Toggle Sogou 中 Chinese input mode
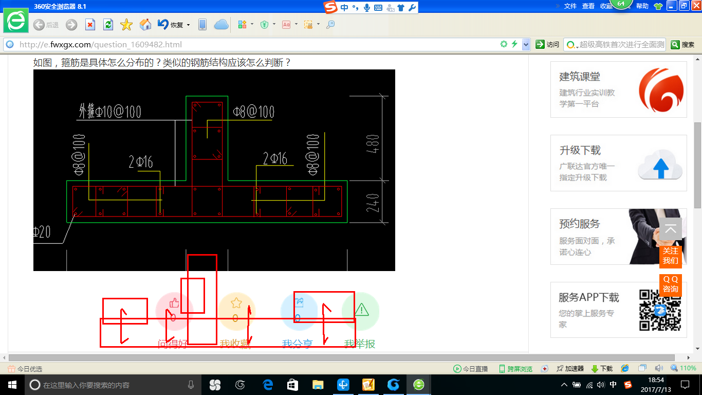This screenshot has width=702, height=395. point(344,7)
